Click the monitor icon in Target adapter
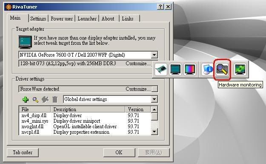Screen dimensions: 266x164 25,42
